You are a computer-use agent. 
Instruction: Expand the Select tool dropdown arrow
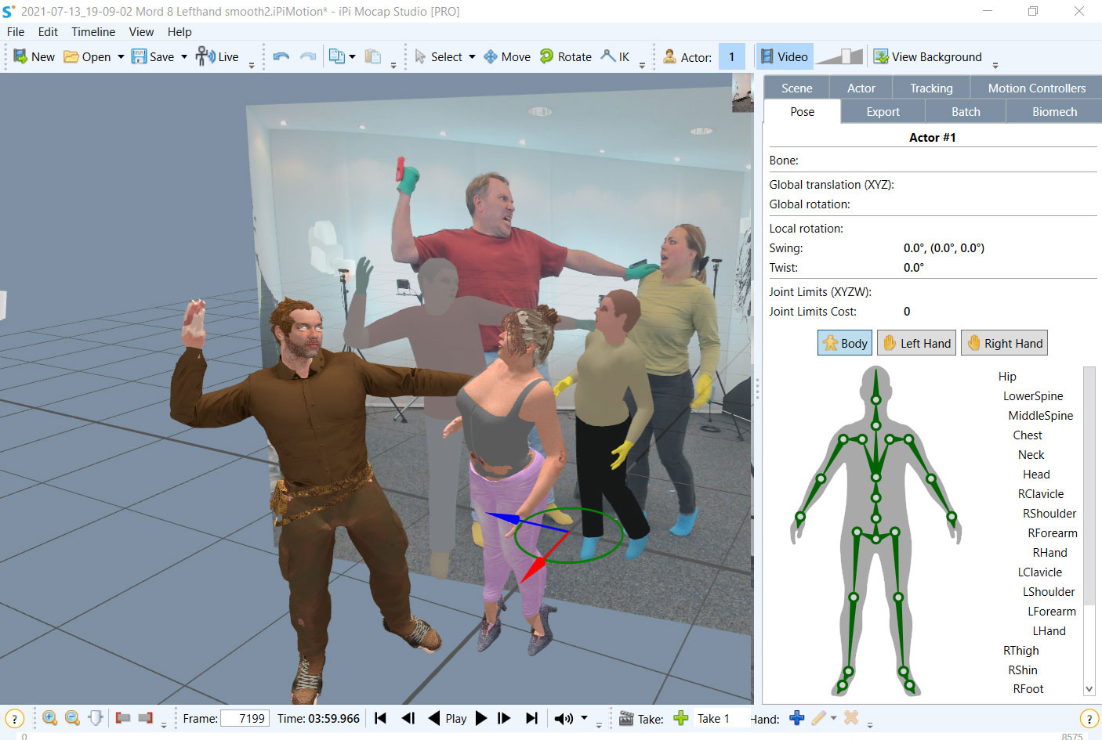tap(472, 56)
